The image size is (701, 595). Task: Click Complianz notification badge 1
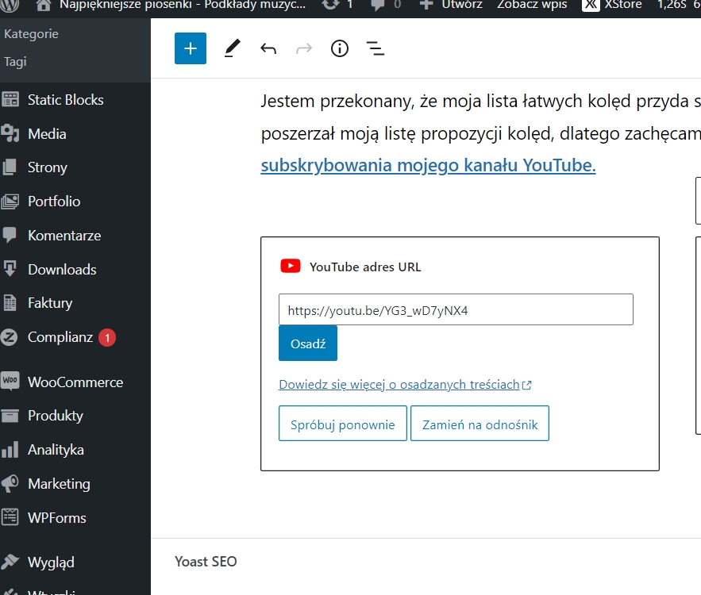(107, 337)
